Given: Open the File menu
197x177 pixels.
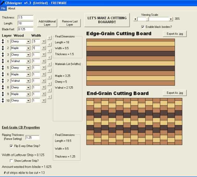Looking at the screenshot, I should [3, 8].
